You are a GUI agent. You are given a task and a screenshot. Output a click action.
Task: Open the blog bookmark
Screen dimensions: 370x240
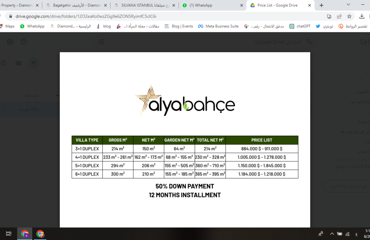coord(104,26)
